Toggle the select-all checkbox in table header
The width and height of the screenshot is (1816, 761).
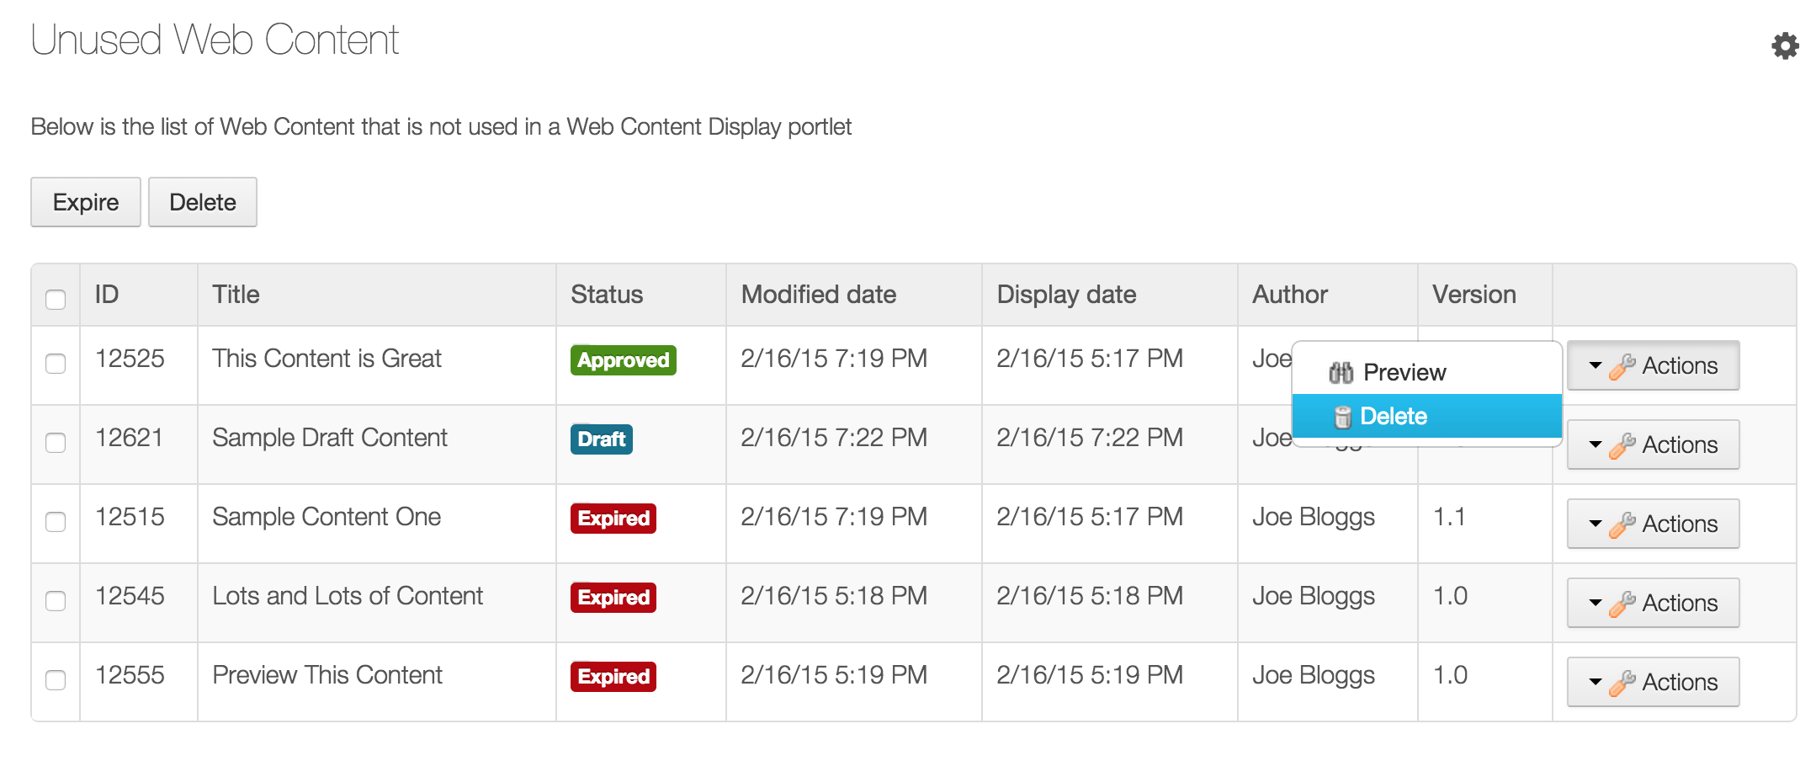pyautogui.click(x=56, y=299)
